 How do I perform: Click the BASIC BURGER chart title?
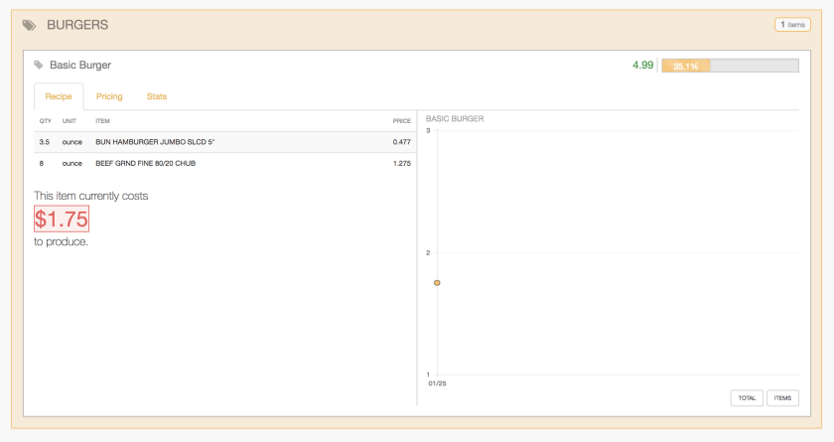click(455, 118)
